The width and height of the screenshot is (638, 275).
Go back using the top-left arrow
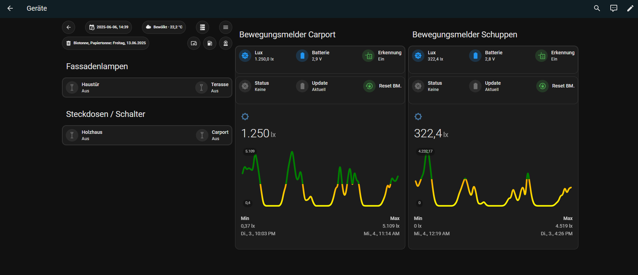pos(10,8)
